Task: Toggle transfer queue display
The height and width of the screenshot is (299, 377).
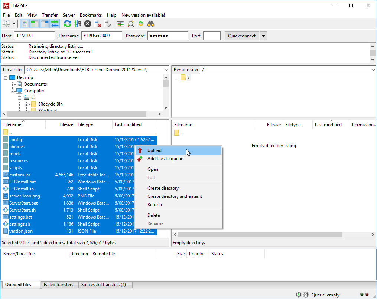Action: [x=55, y=24]
